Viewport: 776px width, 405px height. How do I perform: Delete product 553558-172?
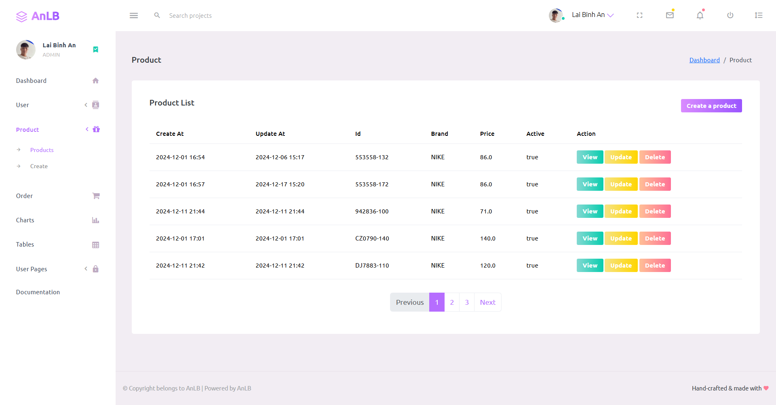pos(655,184)
